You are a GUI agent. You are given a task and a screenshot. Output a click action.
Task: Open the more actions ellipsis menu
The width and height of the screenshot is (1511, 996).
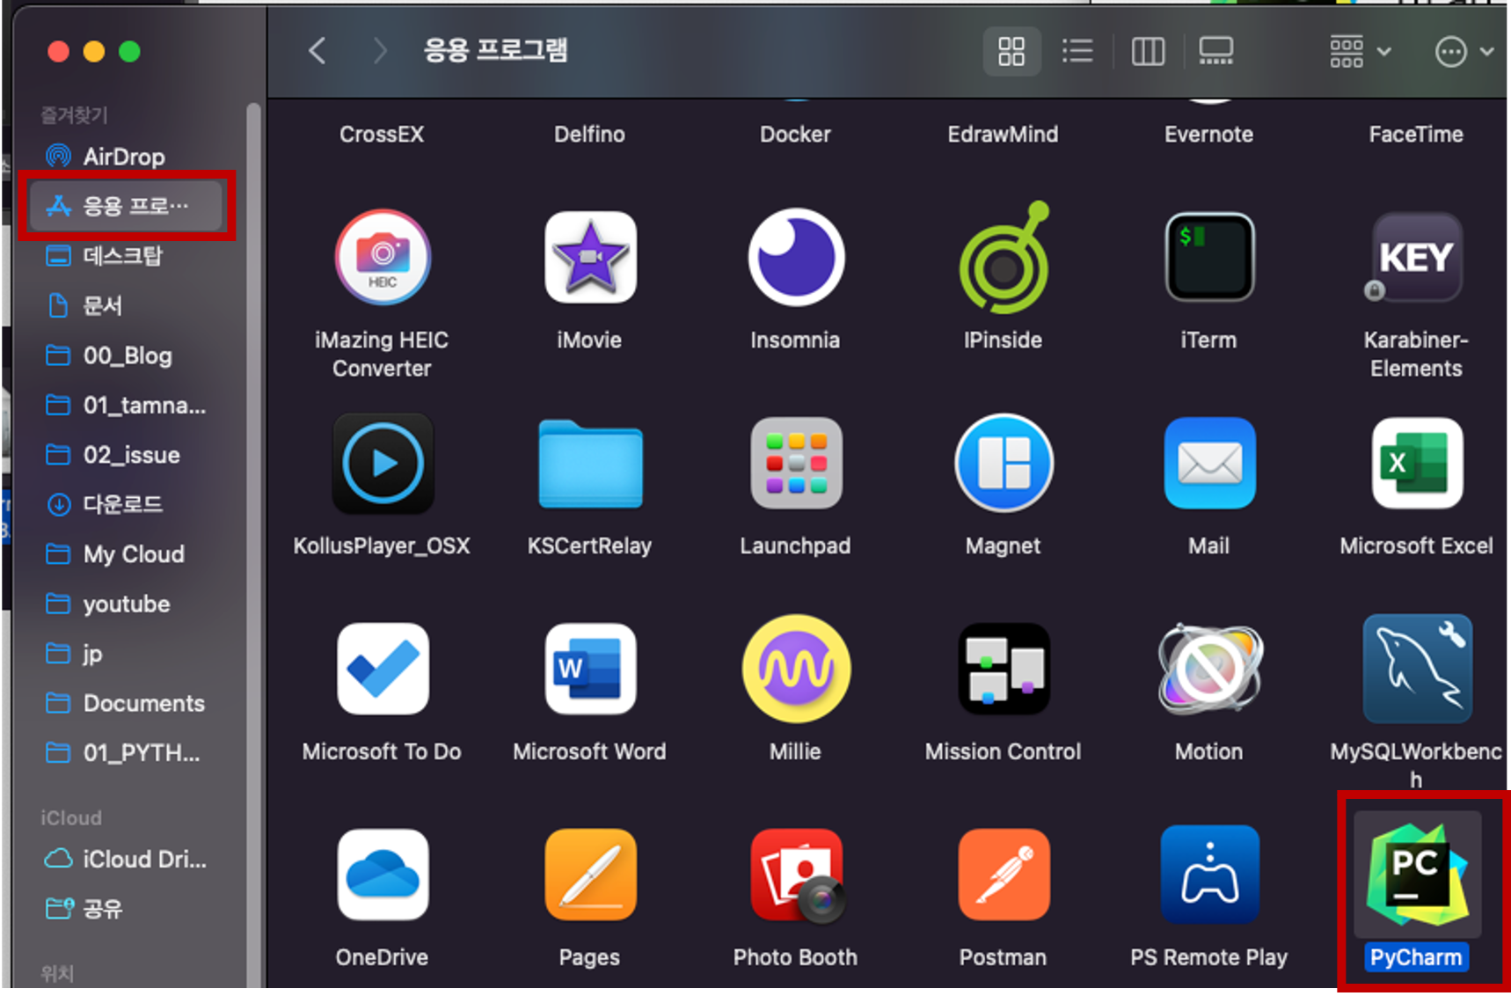[1464, 52]
